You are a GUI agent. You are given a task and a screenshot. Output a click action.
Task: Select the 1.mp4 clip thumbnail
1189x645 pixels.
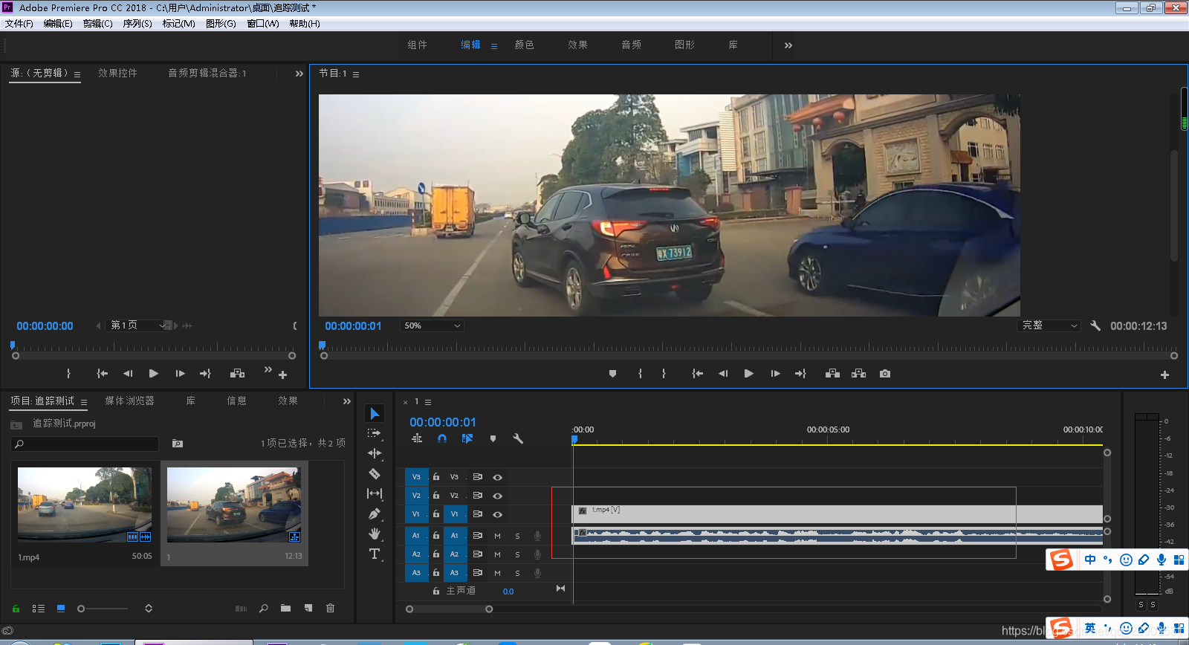(85, 504)
